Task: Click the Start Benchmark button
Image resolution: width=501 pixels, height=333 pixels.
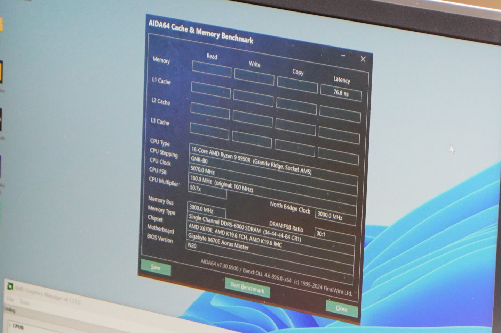Action: 247,288
